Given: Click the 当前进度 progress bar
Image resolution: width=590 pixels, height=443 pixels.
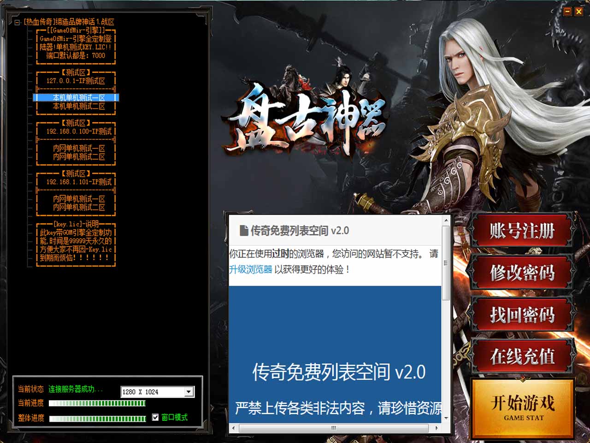Looking at the screenshot, I should 97,403.
